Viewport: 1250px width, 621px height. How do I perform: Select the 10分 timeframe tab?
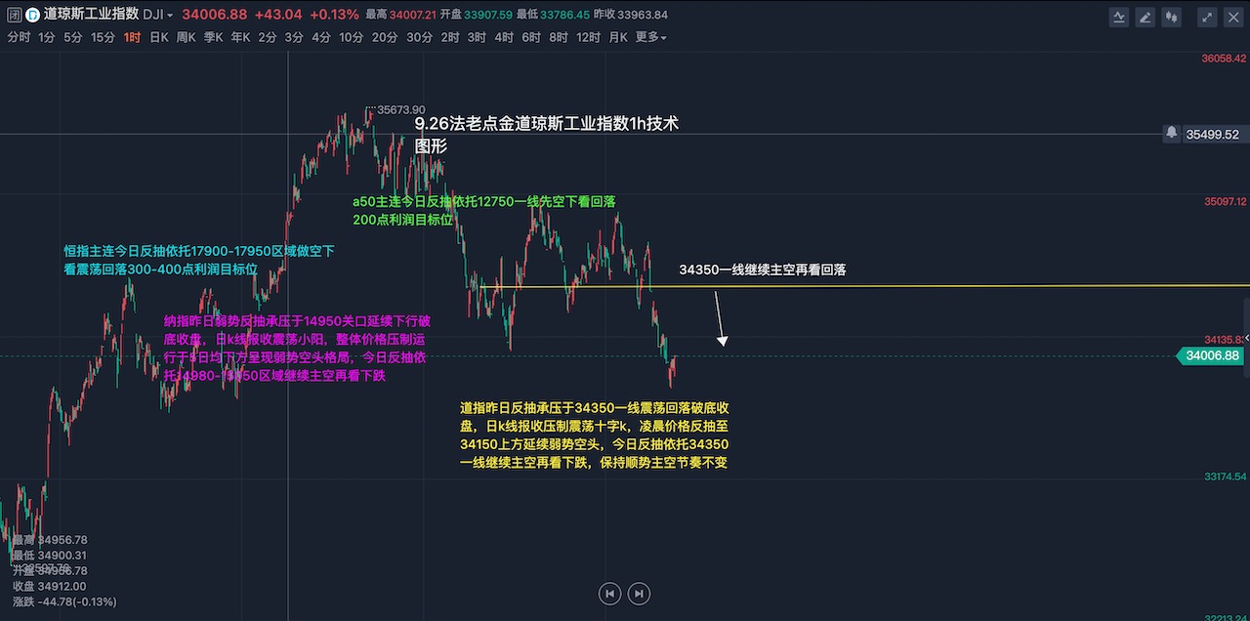click(x=352, y=37)
